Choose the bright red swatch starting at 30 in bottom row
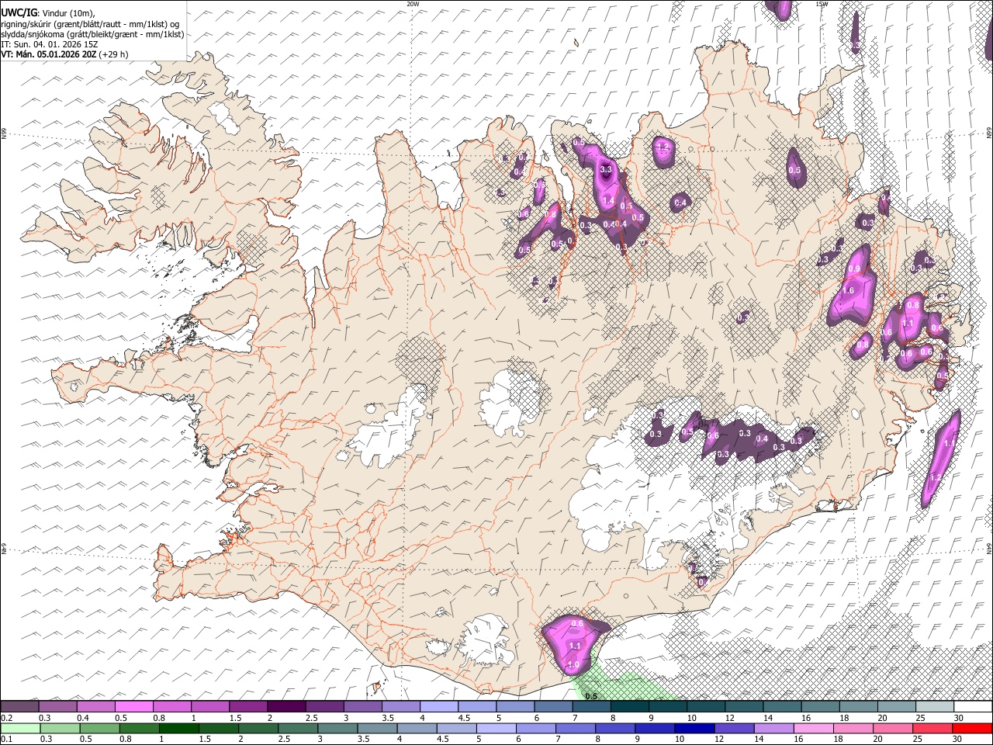This screenshot has height=745, width=993. [x=972, y=728]
